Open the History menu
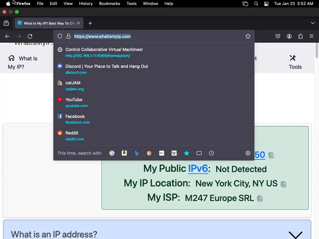319x239 pixels. (x=86, y=4)
